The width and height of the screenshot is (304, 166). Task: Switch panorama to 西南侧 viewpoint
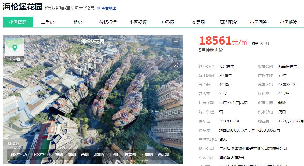pos(147,154)
